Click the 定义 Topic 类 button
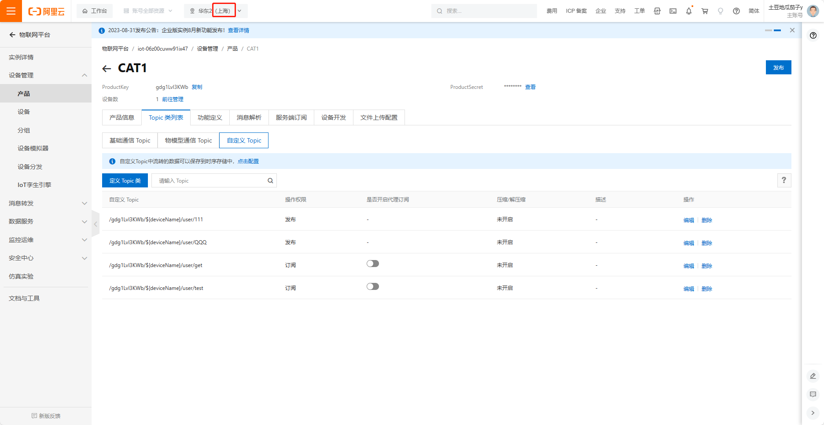This screenshot has height=425, width=824. tap(125, 181)
